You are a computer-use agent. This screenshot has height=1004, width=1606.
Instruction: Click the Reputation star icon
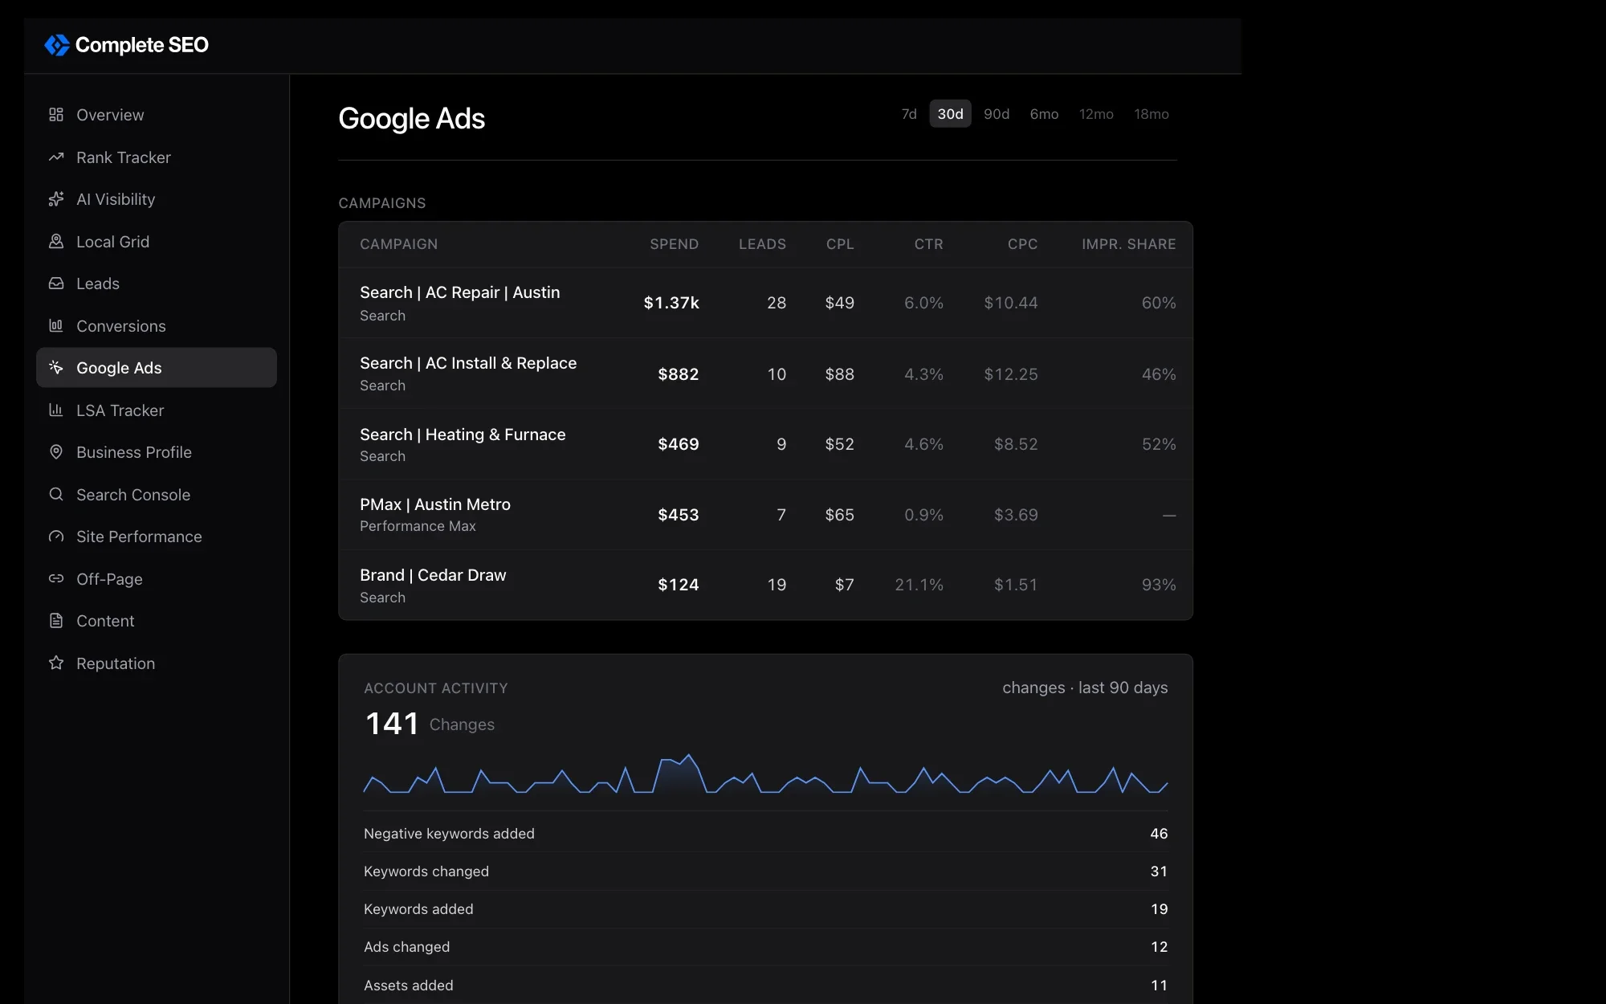(56, 663)
